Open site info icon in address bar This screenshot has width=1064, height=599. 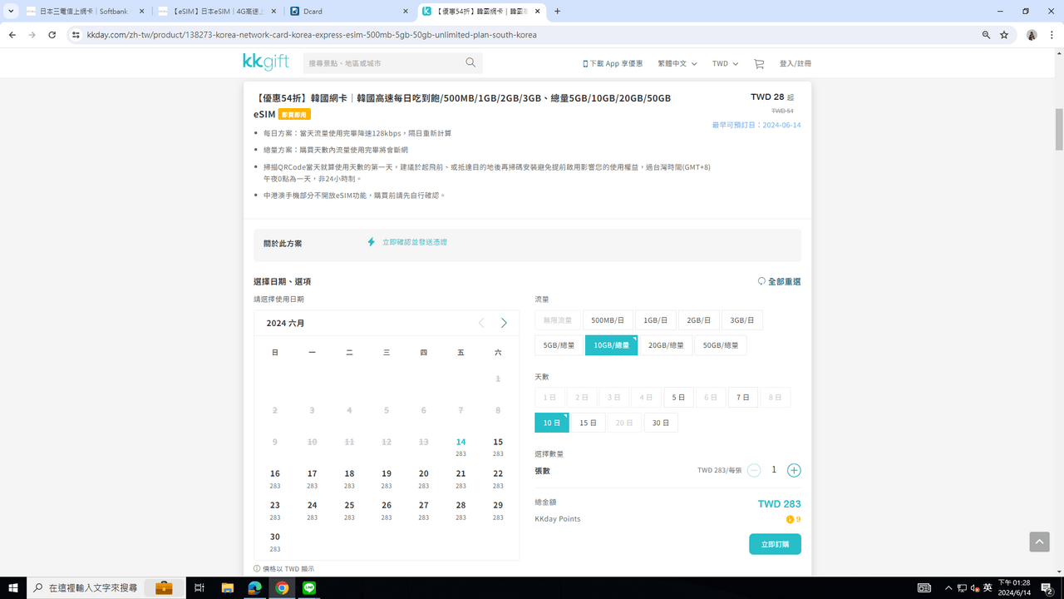coord(76,35)
